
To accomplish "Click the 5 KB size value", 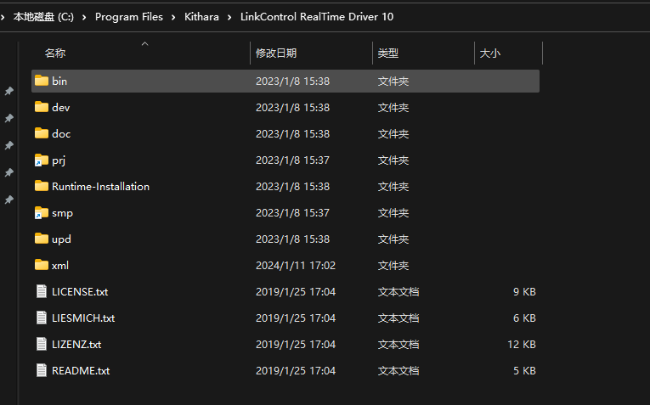I will click(524, 371).
